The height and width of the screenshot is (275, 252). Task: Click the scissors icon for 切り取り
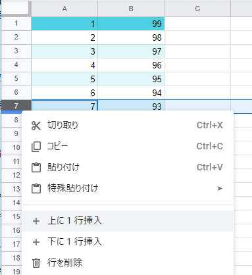tap(36, 126)
